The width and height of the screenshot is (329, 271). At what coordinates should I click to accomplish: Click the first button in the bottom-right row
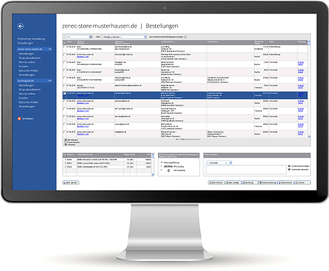216,182
